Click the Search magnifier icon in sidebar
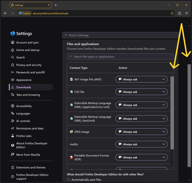The height and width of the screenshot is (183, 192). click(12, 57)
